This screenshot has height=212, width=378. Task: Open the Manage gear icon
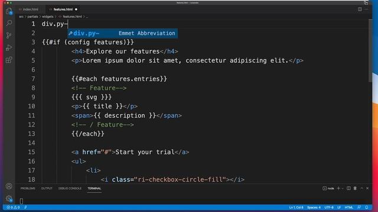point(9,198)
